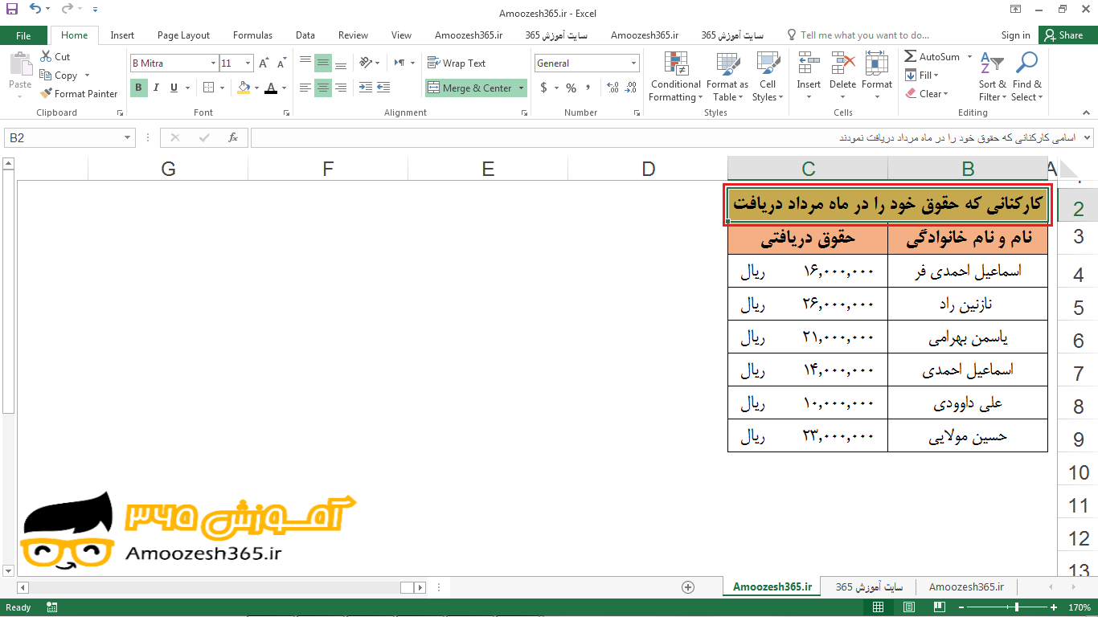1098x617 pixels.
Task: Select the Format Painter brush
Action: coord(79,94)
